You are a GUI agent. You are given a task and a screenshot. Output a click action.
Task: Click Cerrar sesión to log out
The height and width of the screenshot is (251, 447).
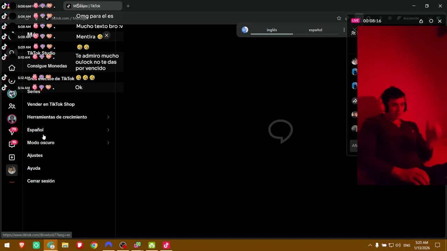(x=41, y=181)
